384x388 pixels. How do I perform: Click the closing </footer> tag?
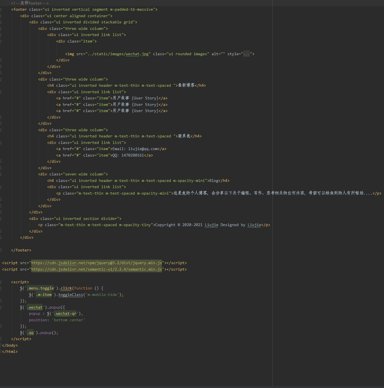point(21,250)
